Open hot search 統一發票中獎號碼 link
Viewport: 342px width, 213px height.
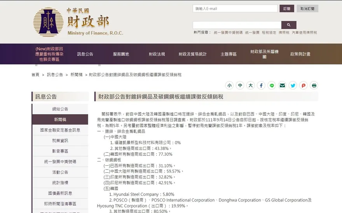point(228,33)
